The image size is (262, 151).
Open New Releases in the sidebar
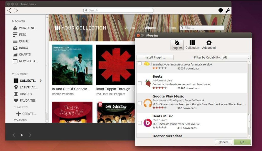(x=25, y=61)
